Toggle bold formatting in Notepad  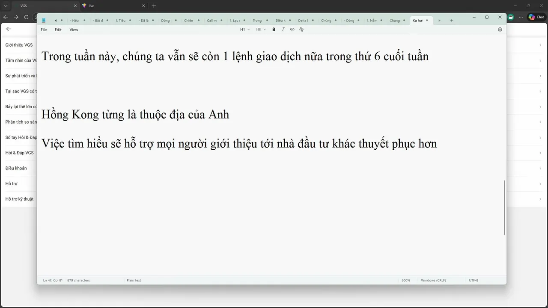click(274, 30)
